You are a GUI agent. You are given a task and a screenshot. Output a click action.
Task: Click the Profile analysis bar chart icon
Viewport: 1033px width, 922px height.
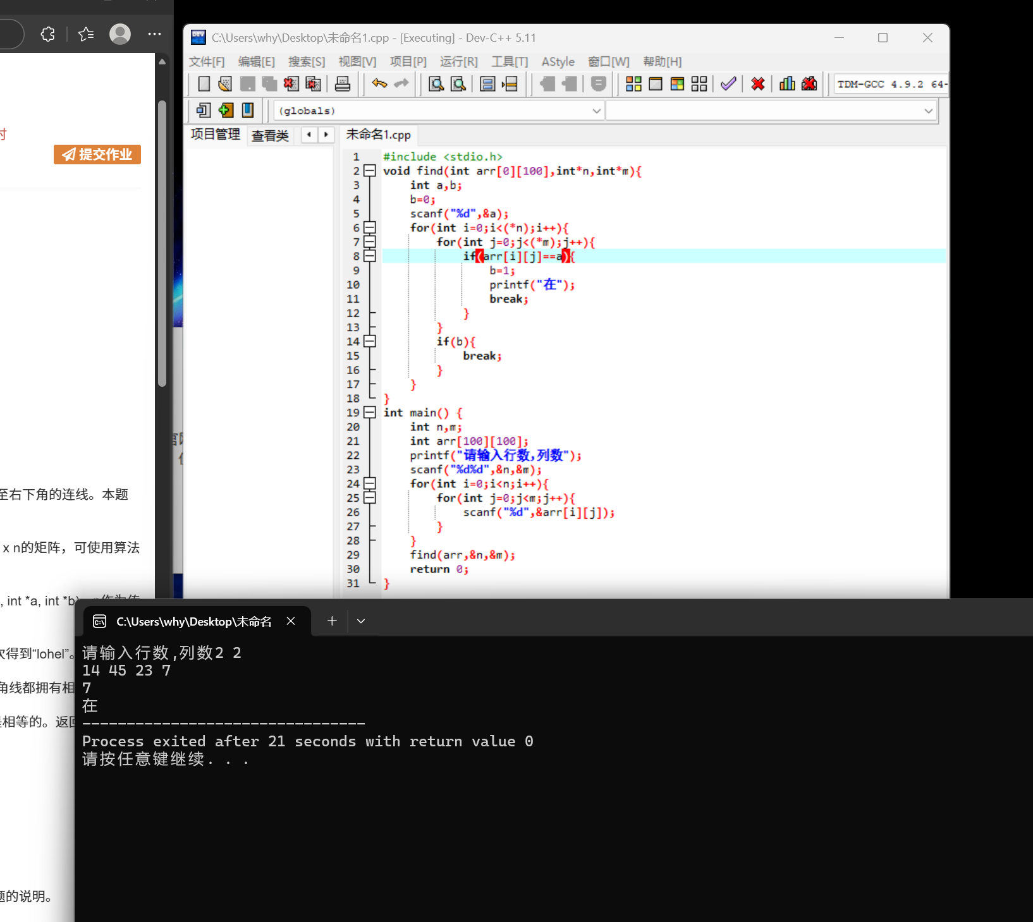pos(787,84)
